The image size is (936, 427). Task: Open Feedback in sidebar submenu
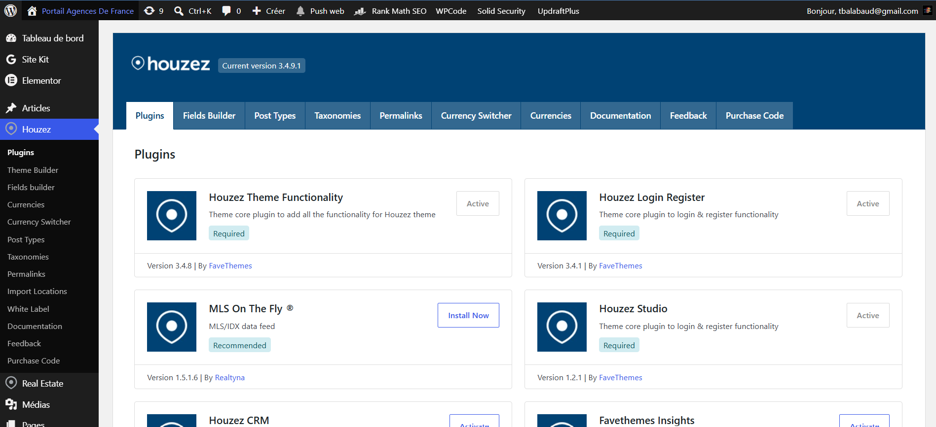click(x=24, y=343)
